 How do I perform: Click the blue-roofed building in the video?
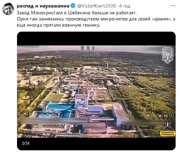(60, 108)
